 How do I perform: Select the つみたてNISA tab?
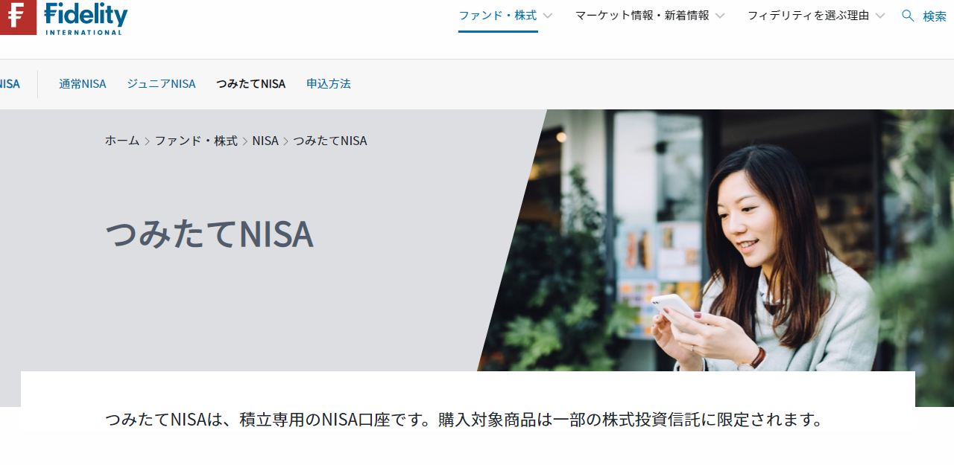(x=251, y=84)
